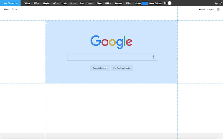
Task: Edit the Width value field
Action: [36, 3]
